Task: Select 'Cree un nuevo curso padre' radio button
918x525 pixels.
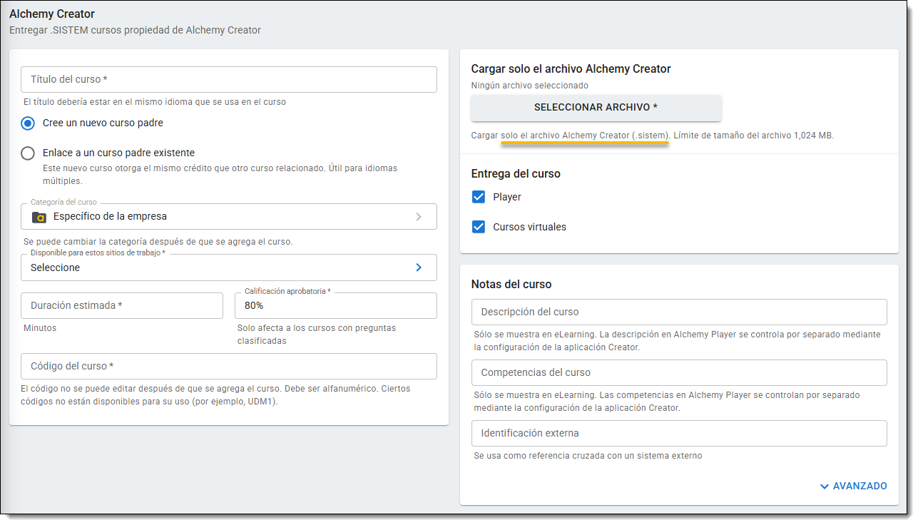Action: click(x=28, y=123)
